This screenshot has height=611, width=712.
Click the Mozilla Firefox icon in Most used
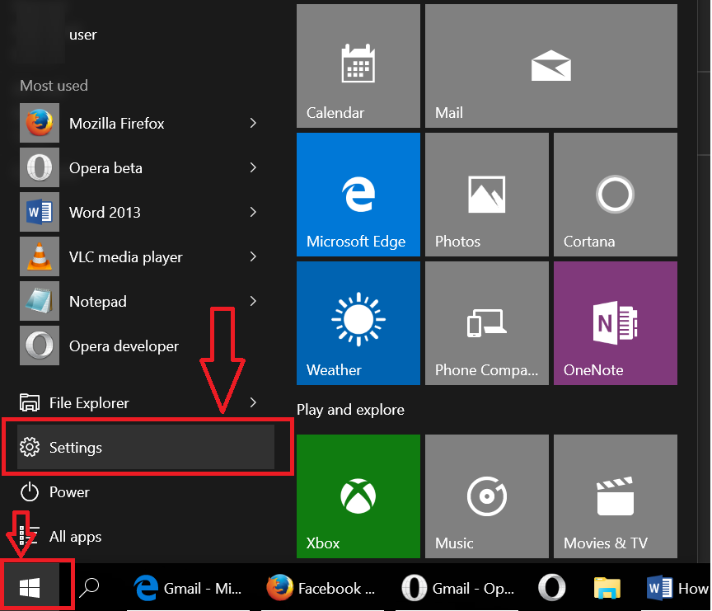point(40,123)
